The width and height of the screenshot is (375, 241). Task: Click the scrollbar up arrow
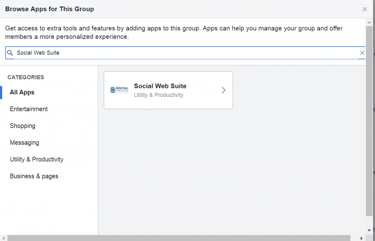(x=370, y=23)
